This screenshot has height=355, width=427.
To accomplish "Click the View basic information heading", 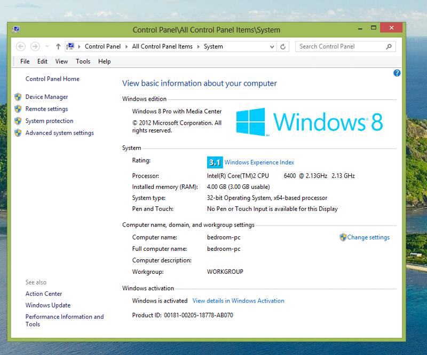I will [199, 83].
